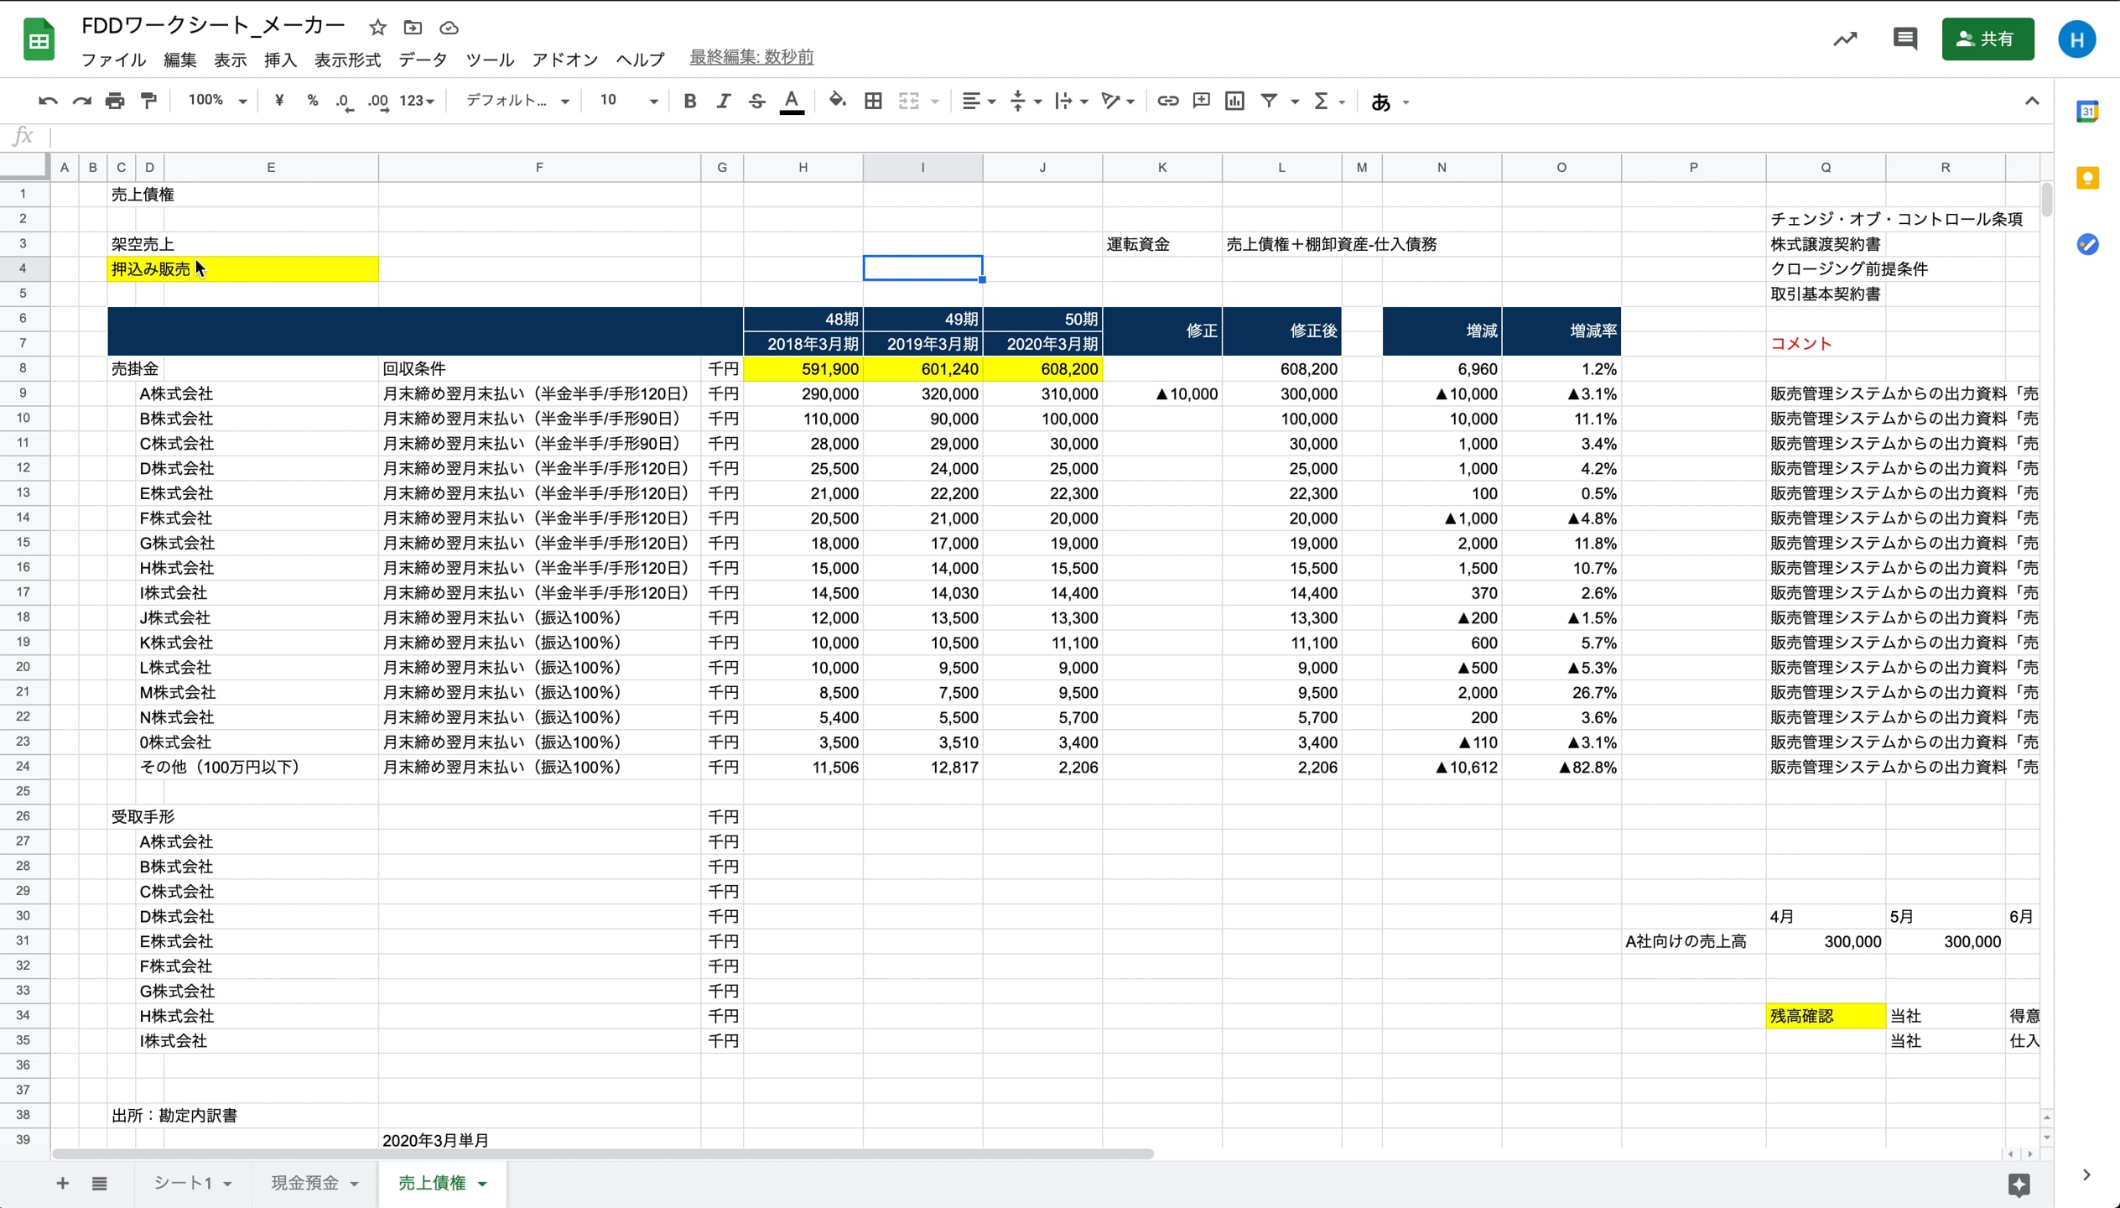Expand the font size 10 dropdown
The image size is (2120, 1208).
(628, 101)
